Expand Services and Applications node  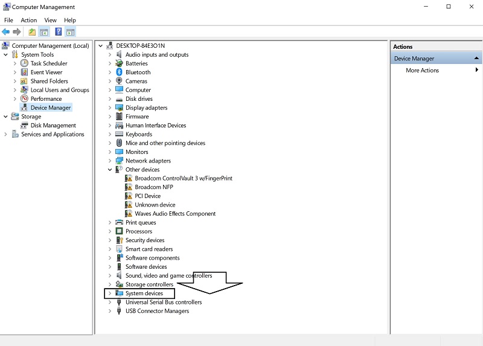click(x=5, y=134)
